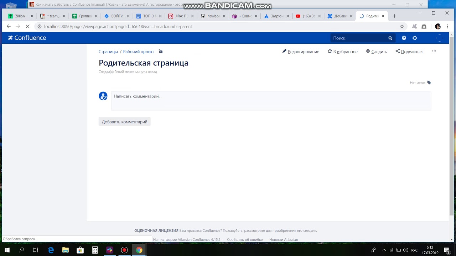Open the three-dots more actions menu
456x256 pixels.
tap(434, 51)
